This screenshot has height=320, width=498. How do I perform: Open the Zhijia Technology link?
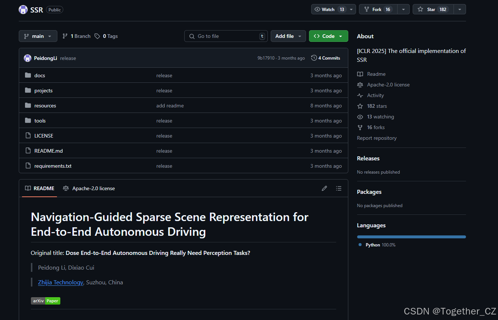point(61,282)
